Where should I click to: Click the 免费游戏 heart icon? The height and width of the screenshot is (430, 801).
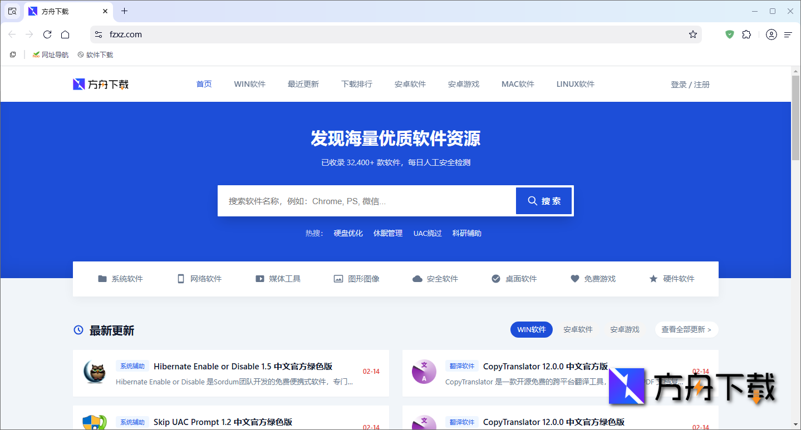tap(575, 278)
